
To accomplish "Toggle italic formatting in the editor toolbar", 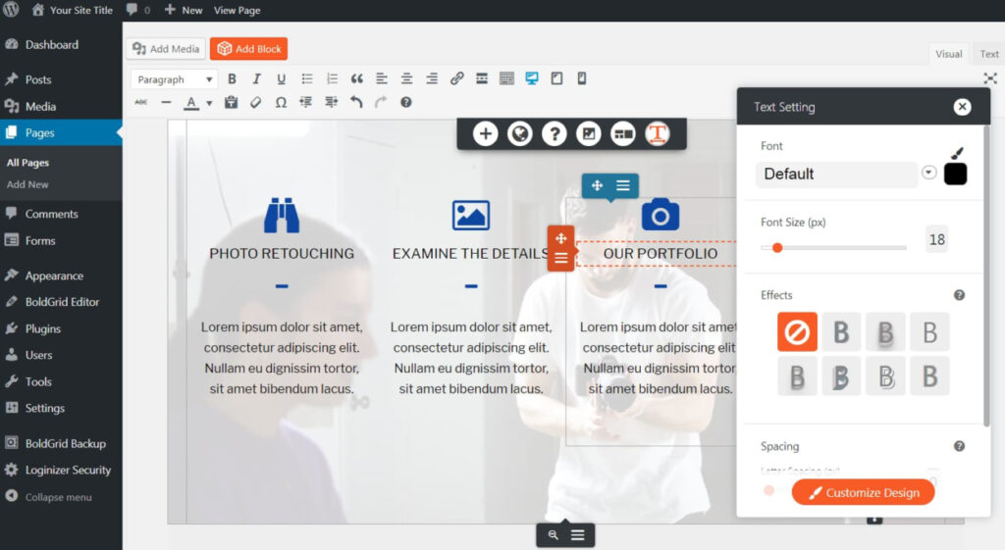I will [x=257, y=79].
